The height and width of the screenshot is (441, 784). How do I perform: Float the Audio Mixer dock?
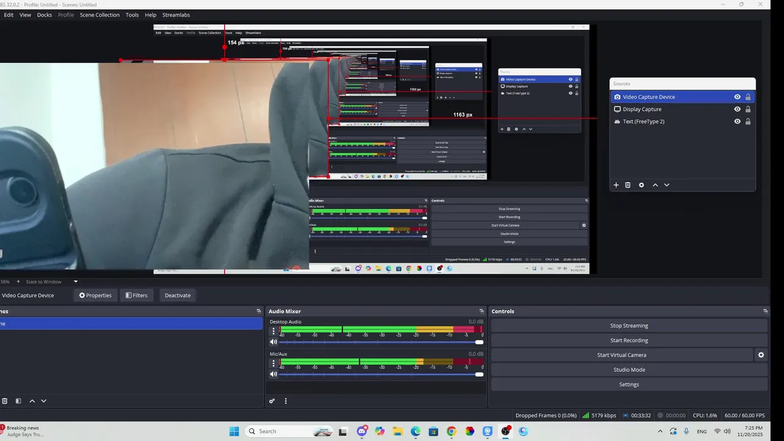point(481,311)
